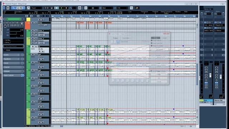Mute track 21 Drive_2

pos(33,39)
